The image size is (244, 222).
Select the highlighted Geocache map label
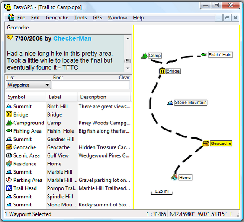click(x=221, y=143)
